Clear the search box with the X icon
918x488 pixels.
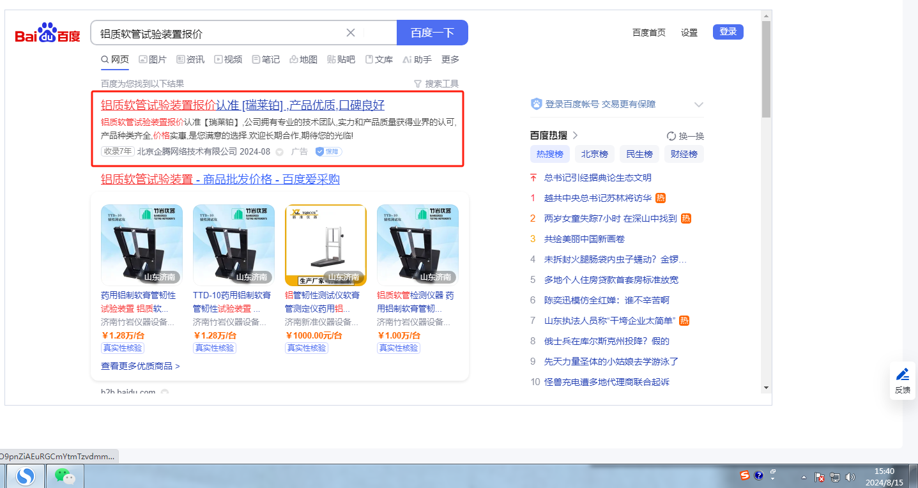[351, 33]
